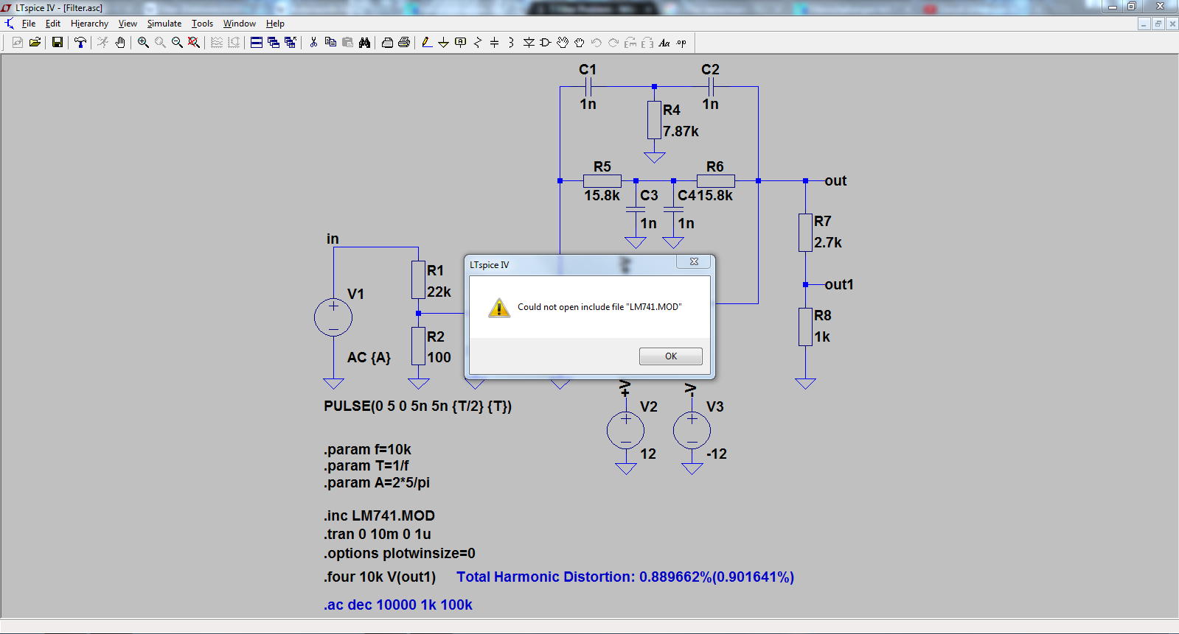Click the 'AC {A}' value of V1
This screenshot has height=634, width=1179.
pos(369,357)
